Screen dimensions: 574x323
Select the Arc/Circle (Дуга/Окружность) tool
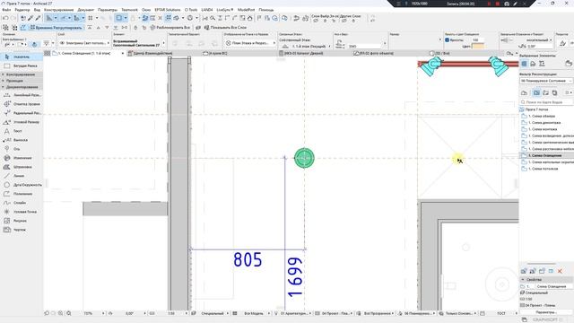(x=22, y=185)
